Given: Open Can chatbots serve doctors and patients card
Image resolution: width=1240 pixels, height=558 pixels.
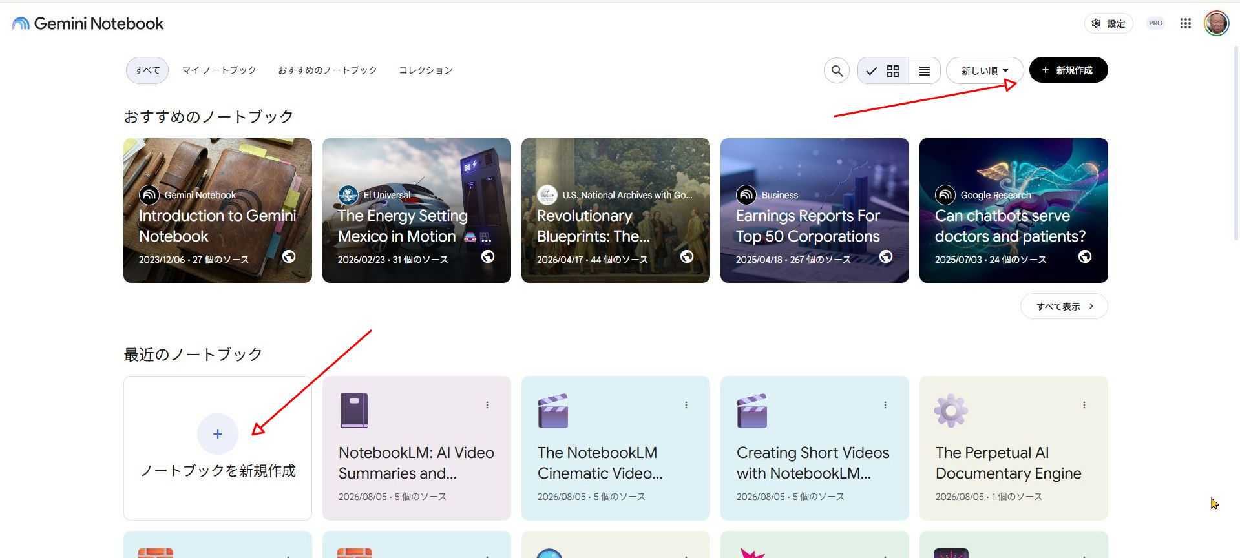Looking at the screenshot, I should [1014, 211].
